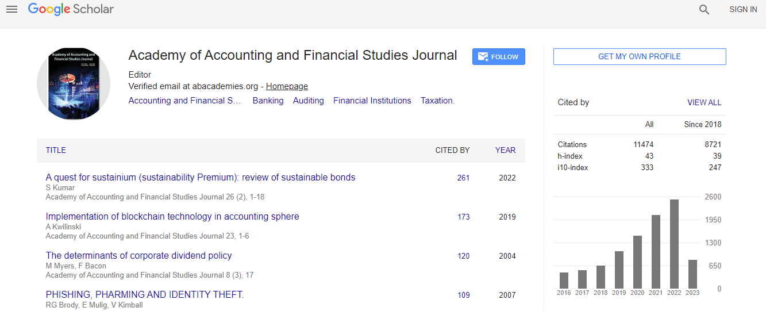Click VIEW ALL in Cited by panel
This screenshot has width=766, height=311.
(x=705, y=102)
